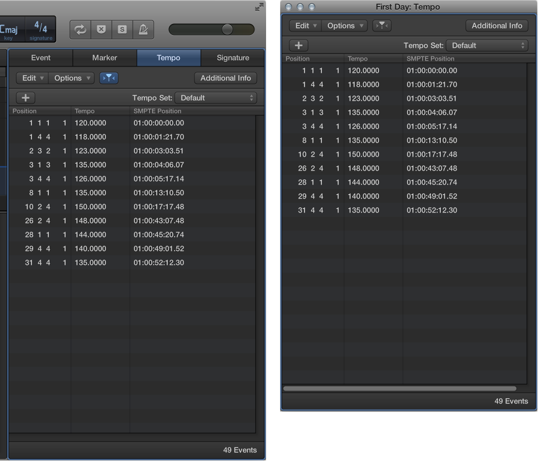This screenshot has height=461, width=538.
Task: Toggle the event filter funnel in the Tempo list
Action: [108, 77]
